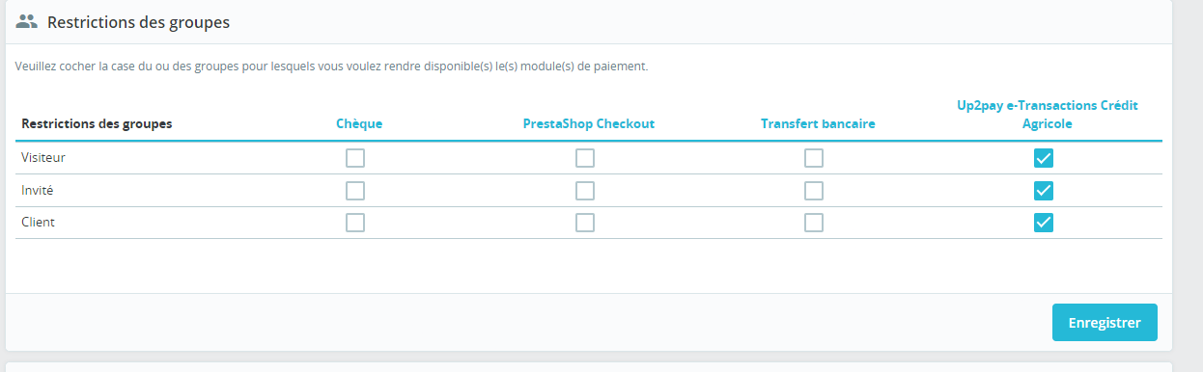The height and width of the screenshot is (372, 1203).
Task: Tick Transfert bancaire for Invité
Action: (814, 191)
